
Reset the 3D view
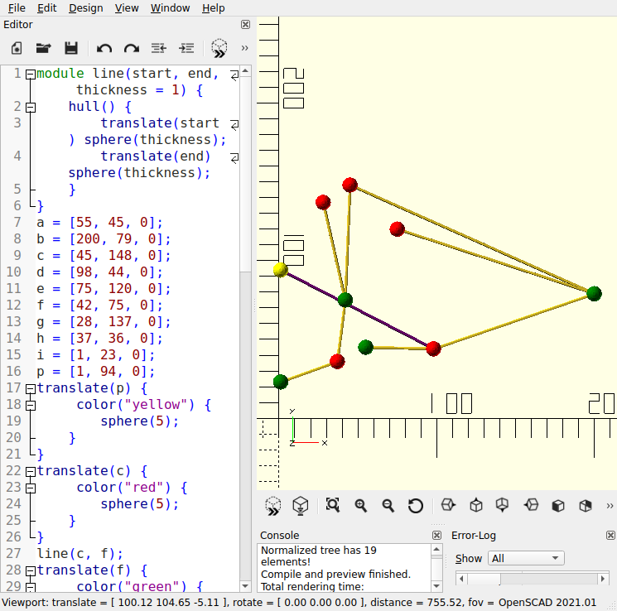coord(416,505)
